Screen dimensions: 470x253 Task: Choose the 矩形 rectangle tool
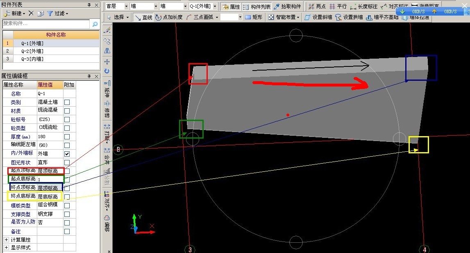click(254, 17)
